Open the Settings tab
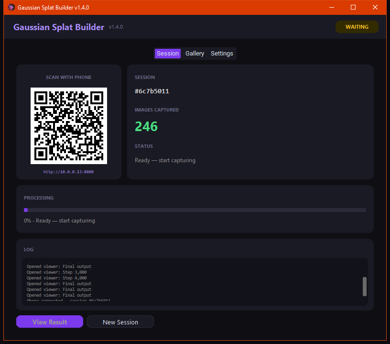Image resolution: width=390 pixels, height=344 pixels. point(222,54)
